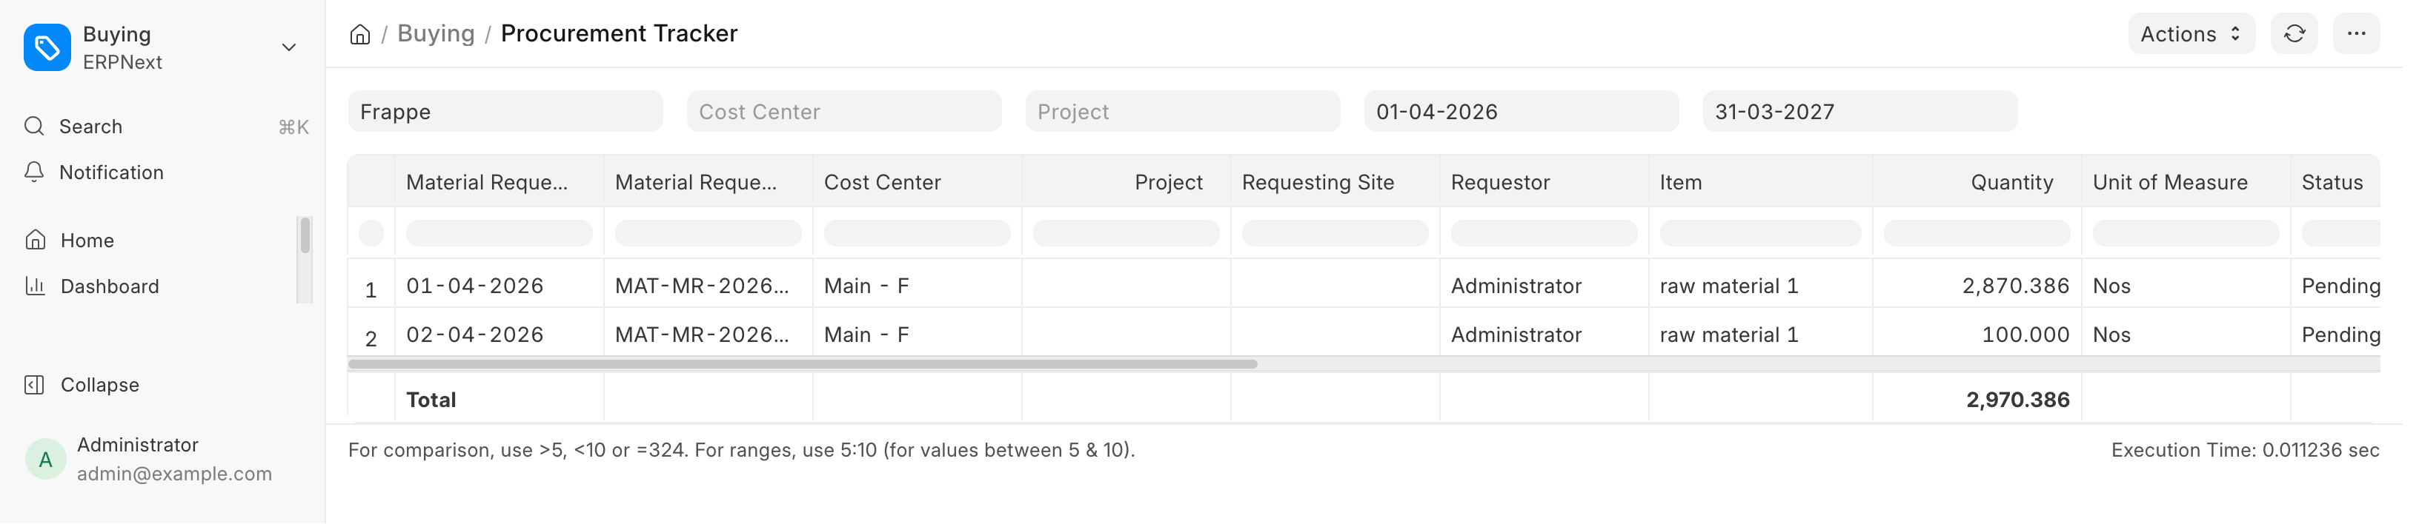Click the Frappe company filter field
This screenshot has width=2419, height=524.
click(x=505, y=112)
